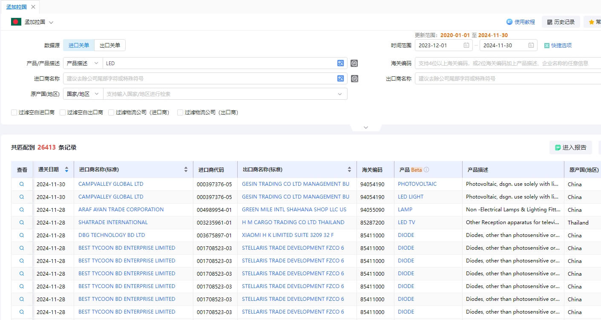Select 出口关单 data source
This screenshot has width=601, height=320.
[110, 45]
